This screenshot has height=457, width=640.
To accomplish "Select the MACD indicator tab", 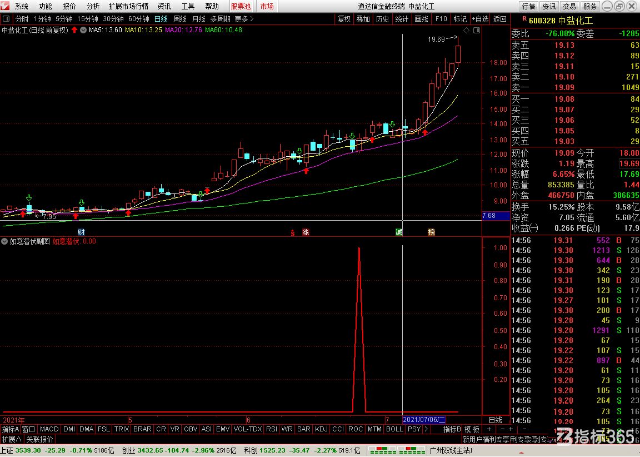I will pyautogui.click(x=49, y=429).
